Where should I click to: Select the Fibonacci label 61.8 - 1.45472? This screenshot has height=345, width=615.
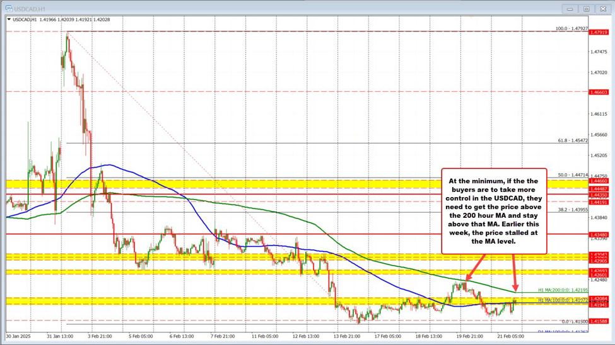[x=573, y=140]
